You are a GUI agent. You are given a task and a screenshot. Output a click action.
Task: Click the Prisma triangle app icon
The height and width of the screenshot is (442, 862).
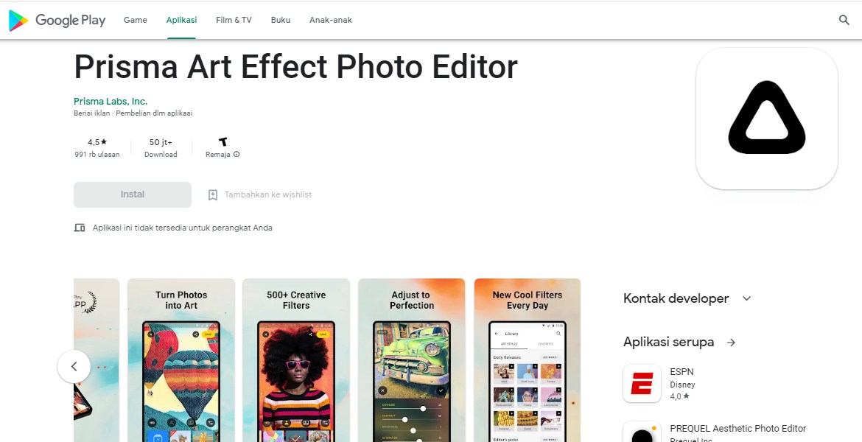coord(766,118)
